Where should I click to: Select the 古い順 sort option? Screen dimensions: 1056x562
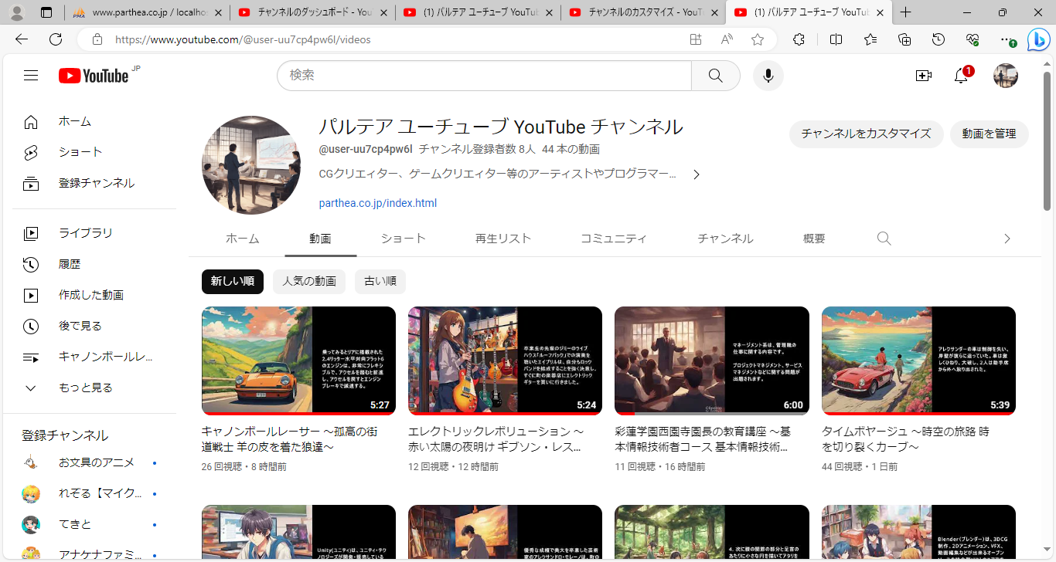pos(380,282)
